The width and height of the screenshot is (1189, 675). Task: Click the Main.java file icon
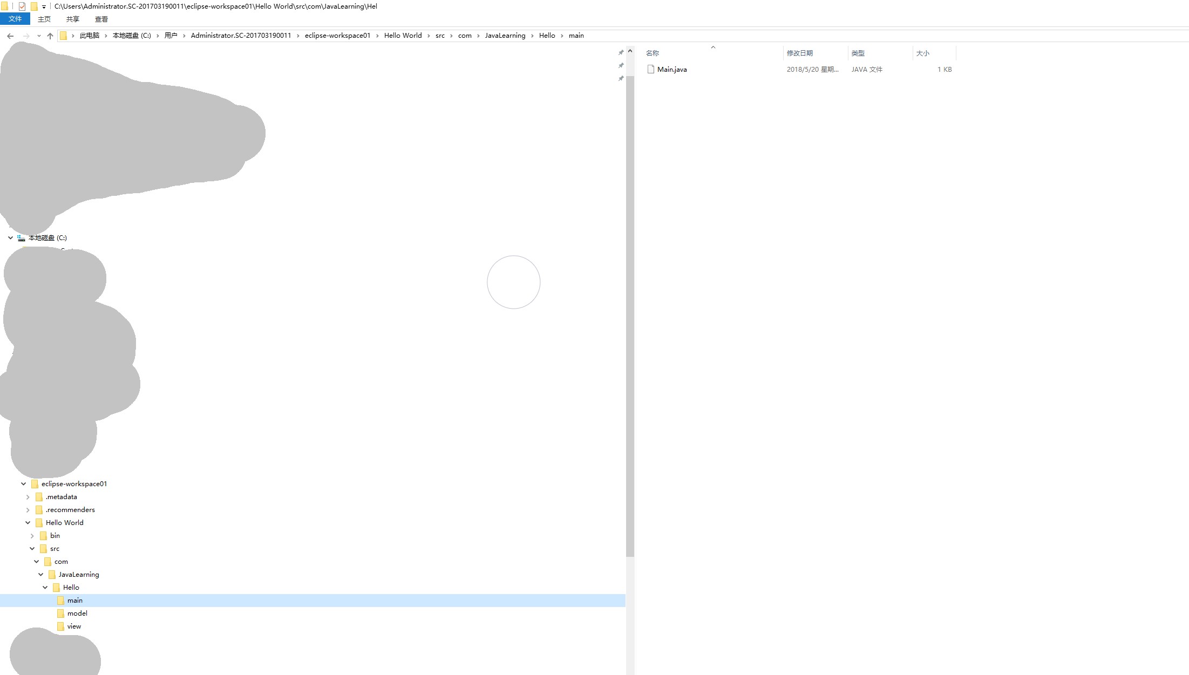[x=651, y=69]
